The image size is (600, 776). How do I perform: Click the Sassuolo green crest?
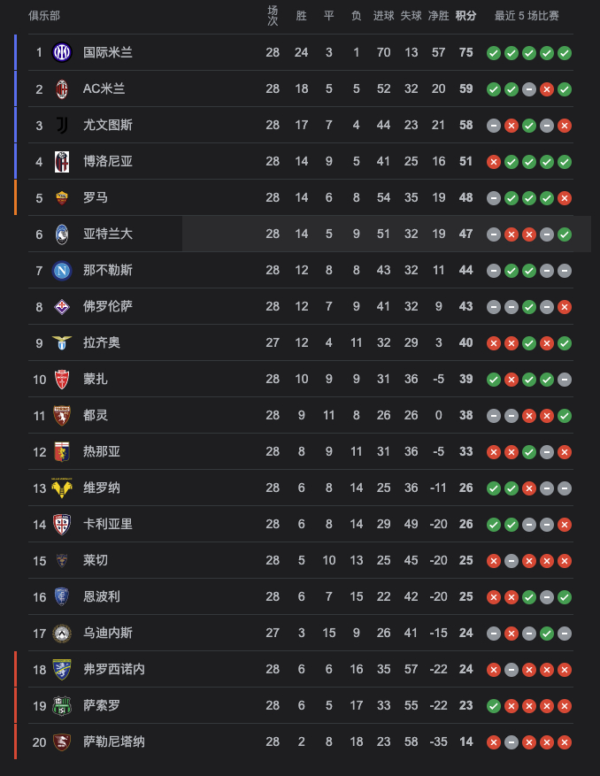[62, 706]
